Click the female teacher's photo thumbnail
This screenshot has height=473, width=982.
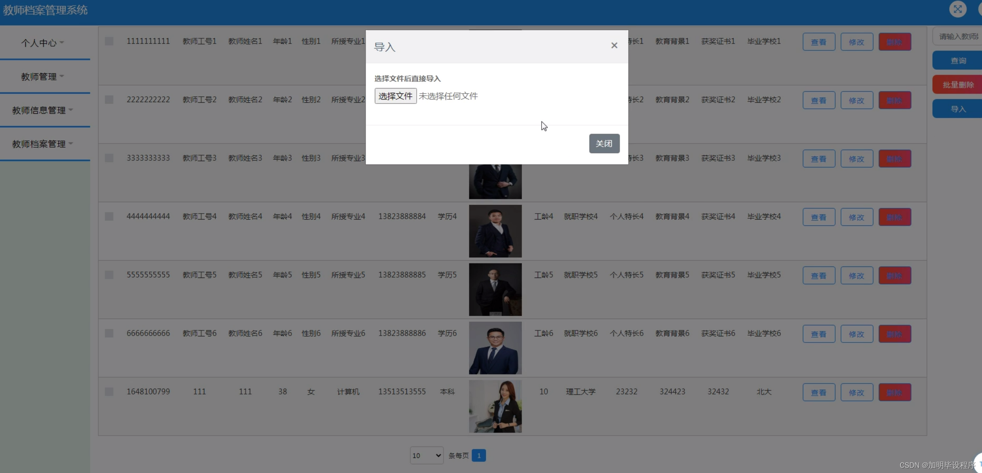pyautogui.click(x=495, y=406)
